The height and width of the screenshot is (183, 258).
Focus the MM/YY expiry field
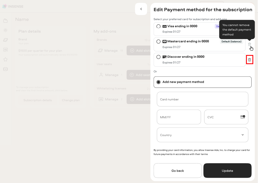click(x=179, y=117)
